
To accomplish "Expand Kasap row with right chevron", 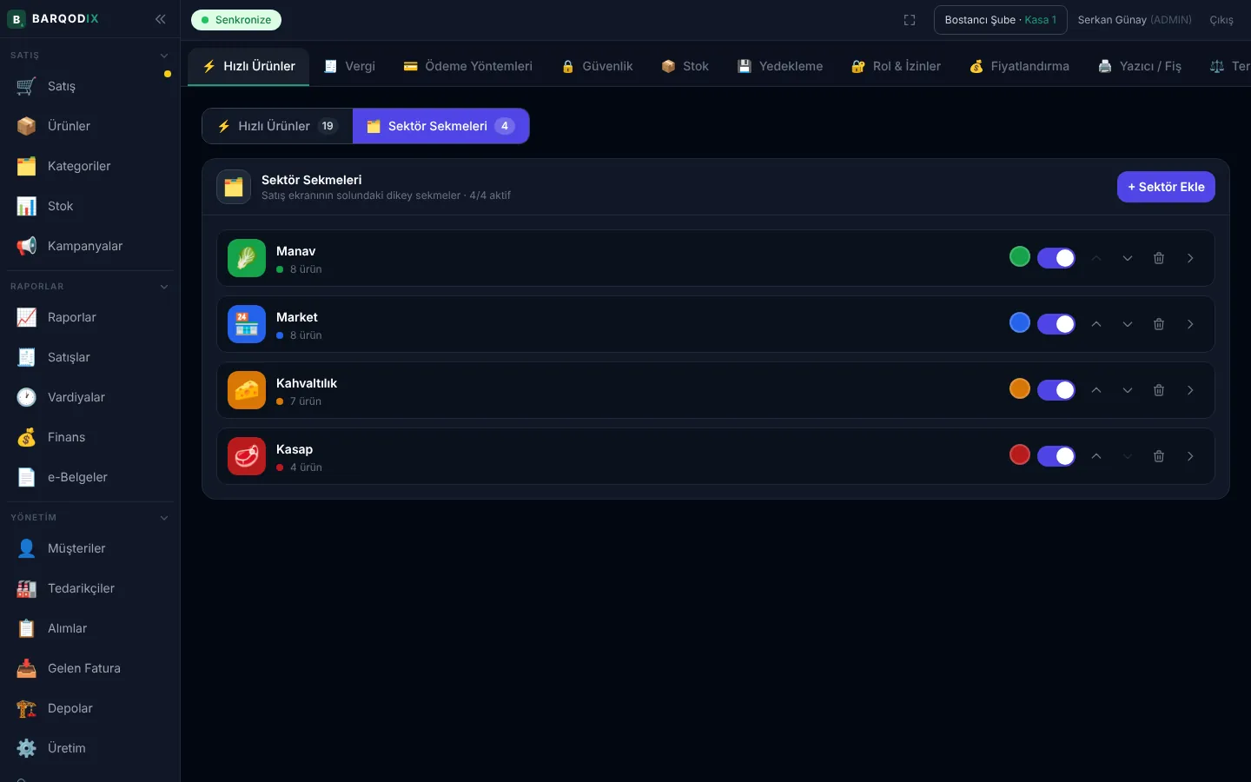I will 1190,456.
